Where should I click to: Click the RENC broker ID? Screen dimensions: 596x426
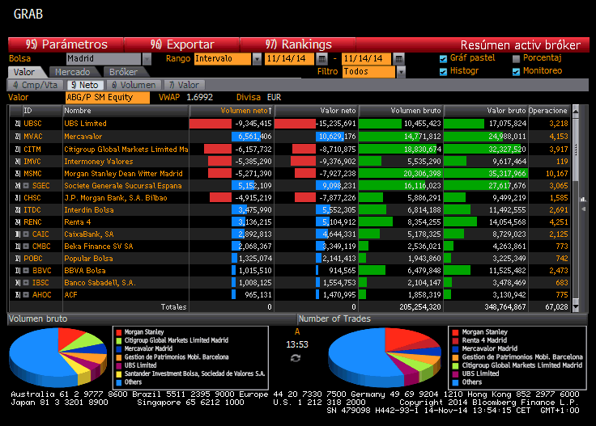32,222
